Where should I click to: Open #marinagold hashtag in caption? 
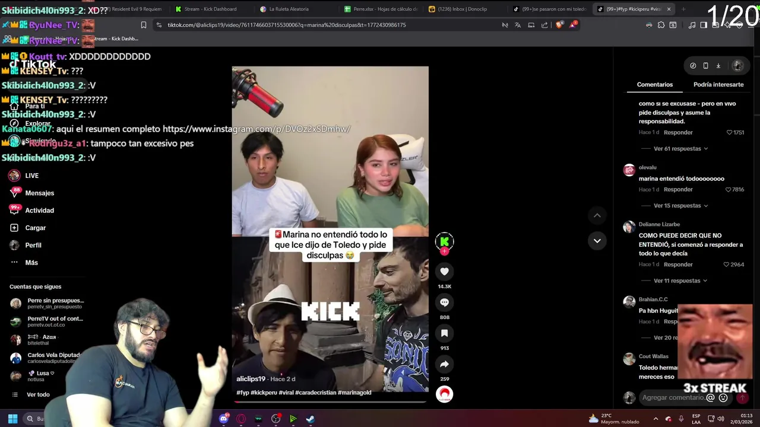point(354,393)
